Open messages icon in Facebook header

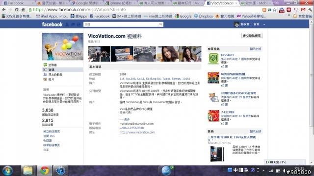pos(73,24)
